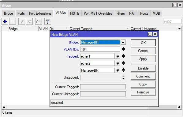
Task: Click add/remove arrows beside Tagged Manage-BR
Action: click(123, 70)
